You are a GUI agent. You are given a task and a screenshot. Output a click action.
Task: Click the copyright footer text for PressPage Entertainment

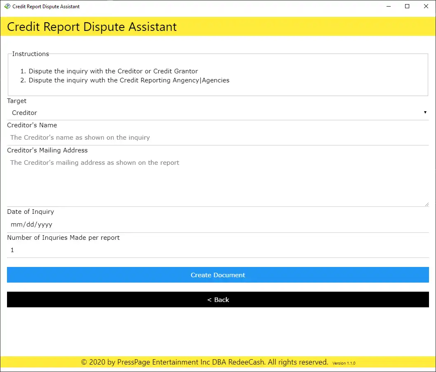point(205,362)
